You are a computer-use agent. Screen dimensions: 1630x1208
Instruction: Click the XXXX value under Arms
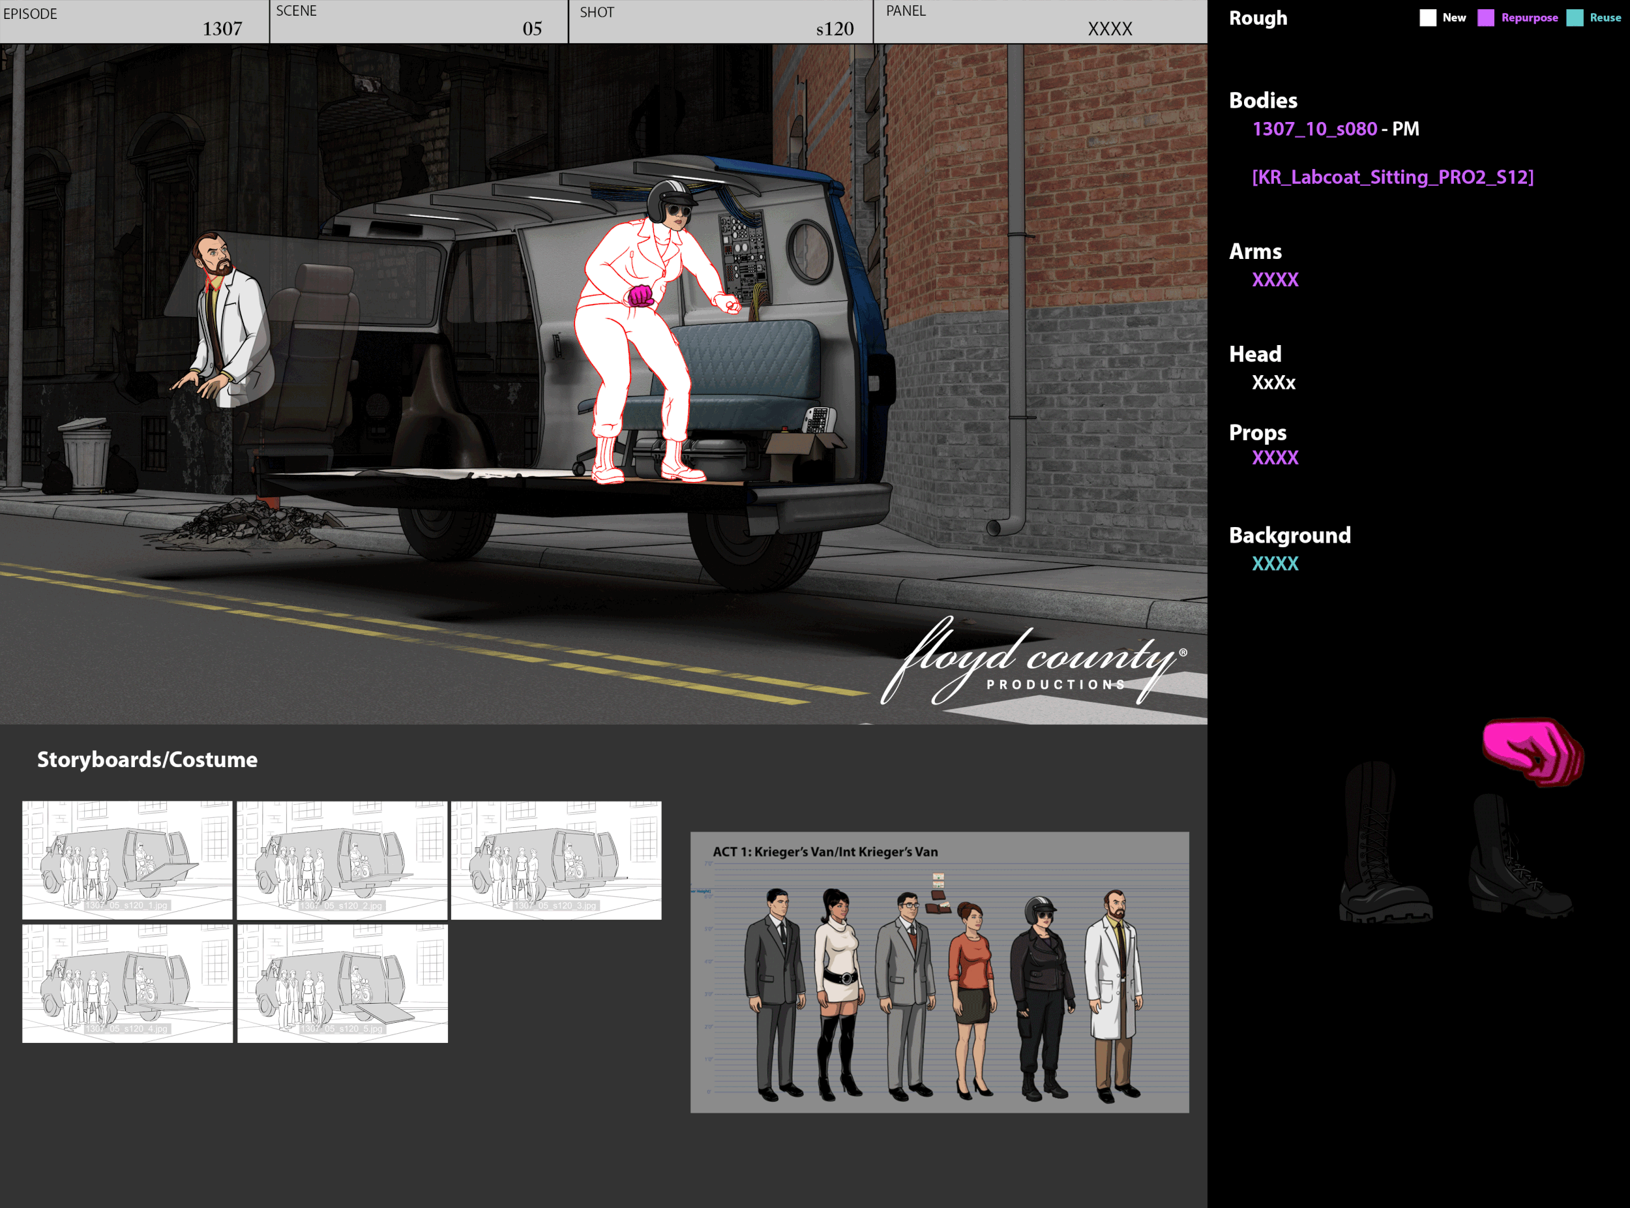[1275, 280]
